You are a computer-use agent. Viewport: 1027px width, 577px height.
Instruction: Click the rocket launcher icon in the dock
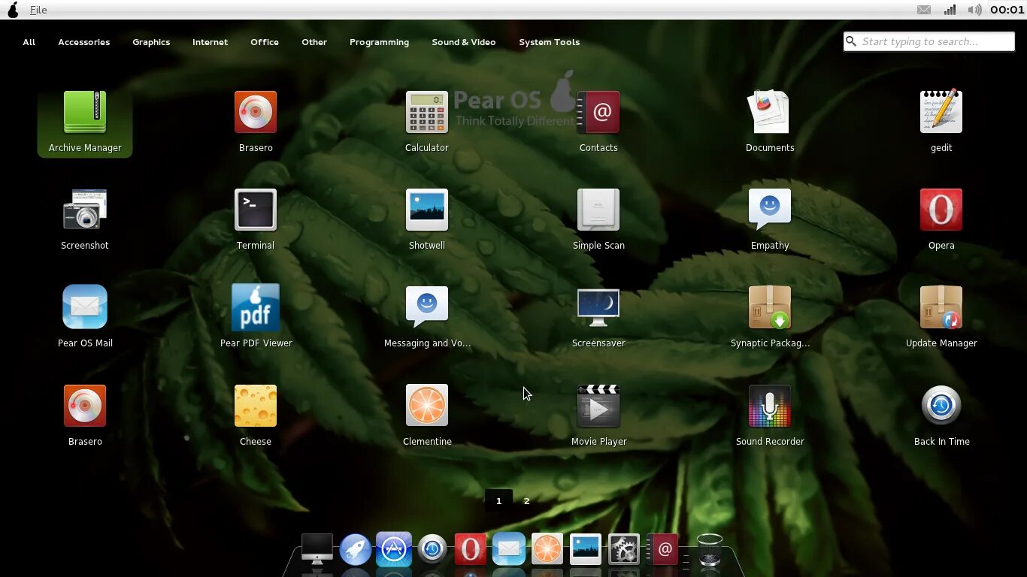355,549
